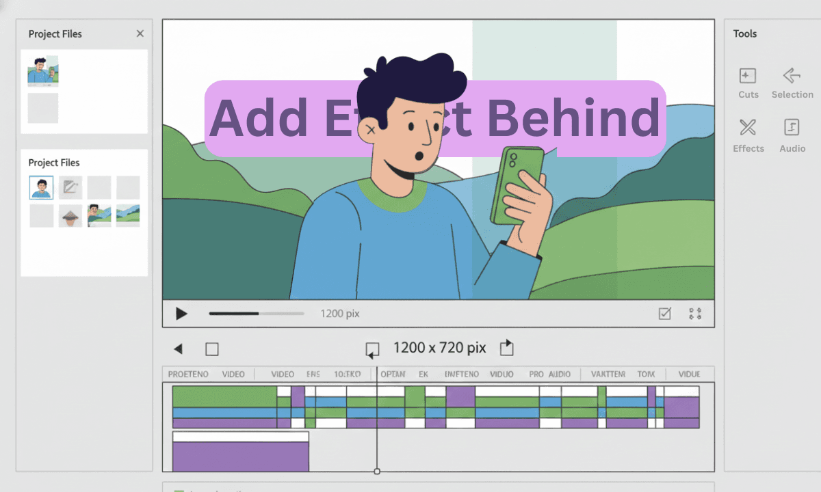Viewport: 821px width, 492px height.
Task: Click the OPTAN timeline header
Action: click(x=393, y=374)
